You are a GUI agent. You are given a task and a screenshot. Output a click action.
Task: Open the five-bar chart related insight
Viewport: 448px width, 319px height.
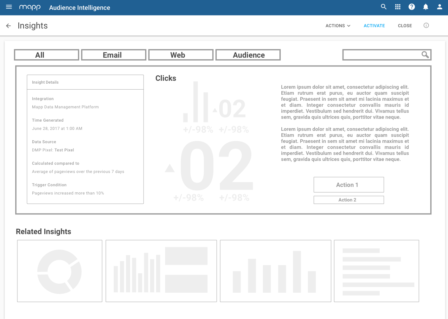(x=276, y=271)
